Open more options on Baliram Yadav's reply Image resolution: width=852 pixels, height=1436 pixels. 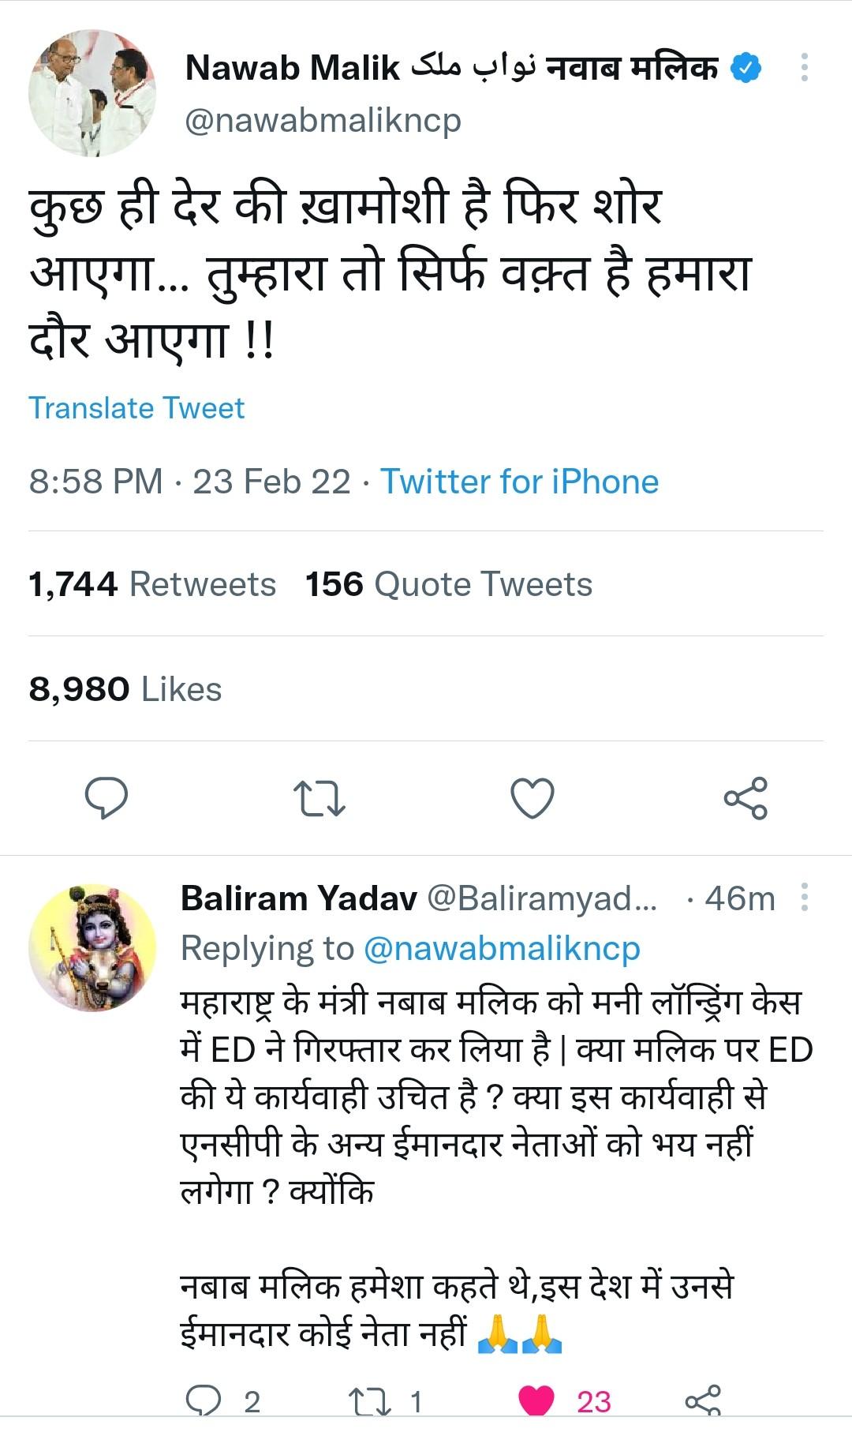tap(804, 898)
